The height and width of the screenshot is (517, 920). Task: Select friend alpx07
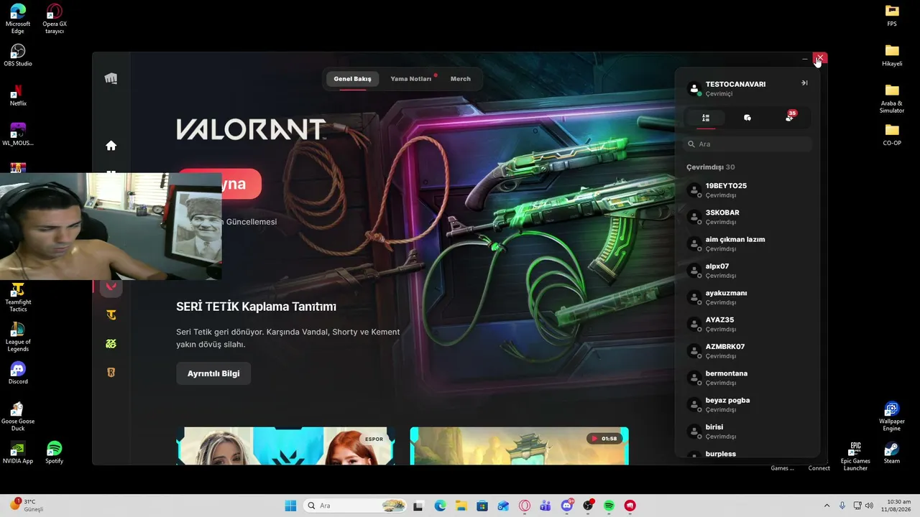(747, 270)
